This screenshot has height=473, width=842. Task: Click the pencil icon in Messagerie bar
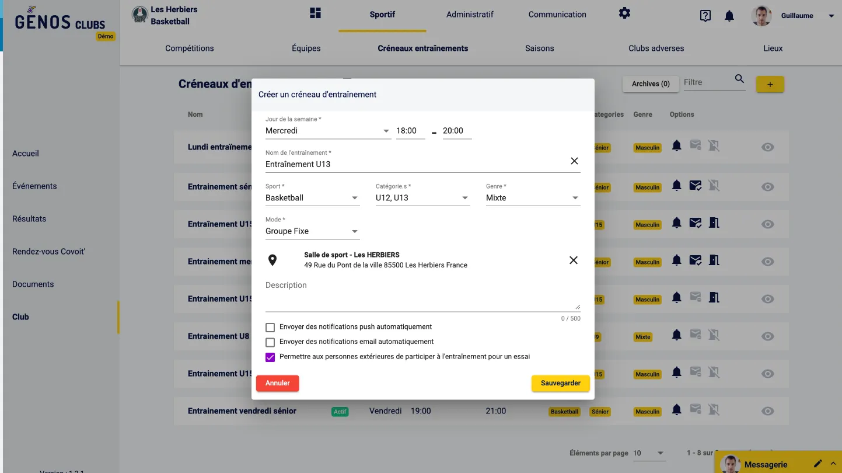click(x=818, y=464)
